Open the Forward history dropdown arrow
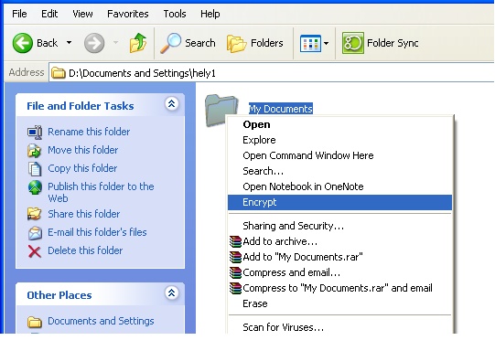495x351 pixels. pos(115,43)
